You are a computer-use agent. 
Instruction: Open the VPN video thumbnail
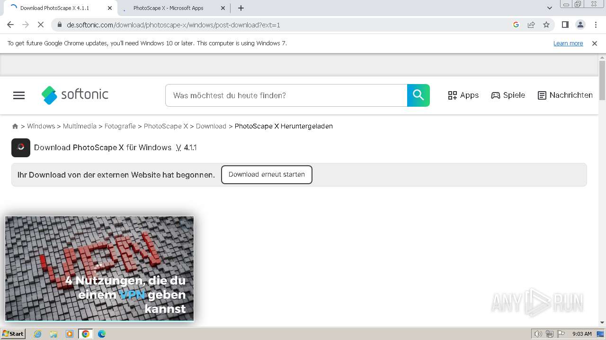(x=99, y=268)
